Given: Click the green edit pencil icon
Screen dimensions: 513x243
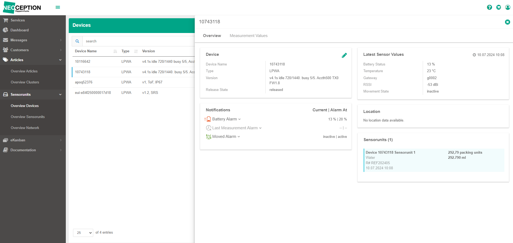Looking at the screenshot, I should pyautogui.click(x=344, y=55).
